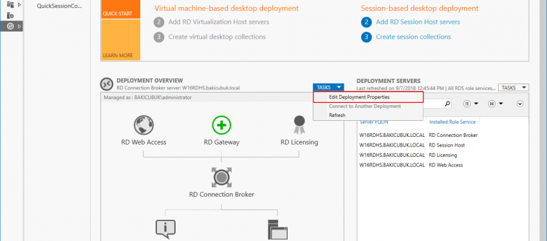Sort by Server FQDN column header
The height and width of the screenshot is (241, 547).
374,122
